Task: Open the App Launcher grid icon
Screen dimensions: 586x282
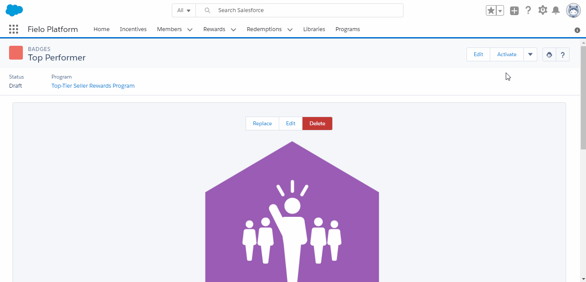Action: (13, 29)
